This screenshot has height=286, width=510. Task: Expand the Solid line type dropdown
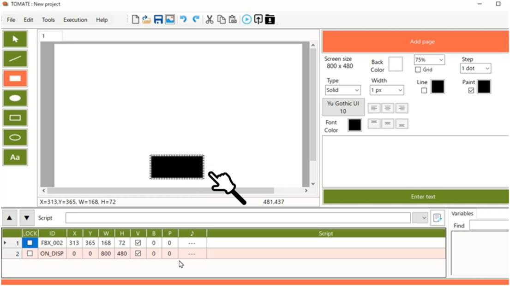[x=342, y=90]
